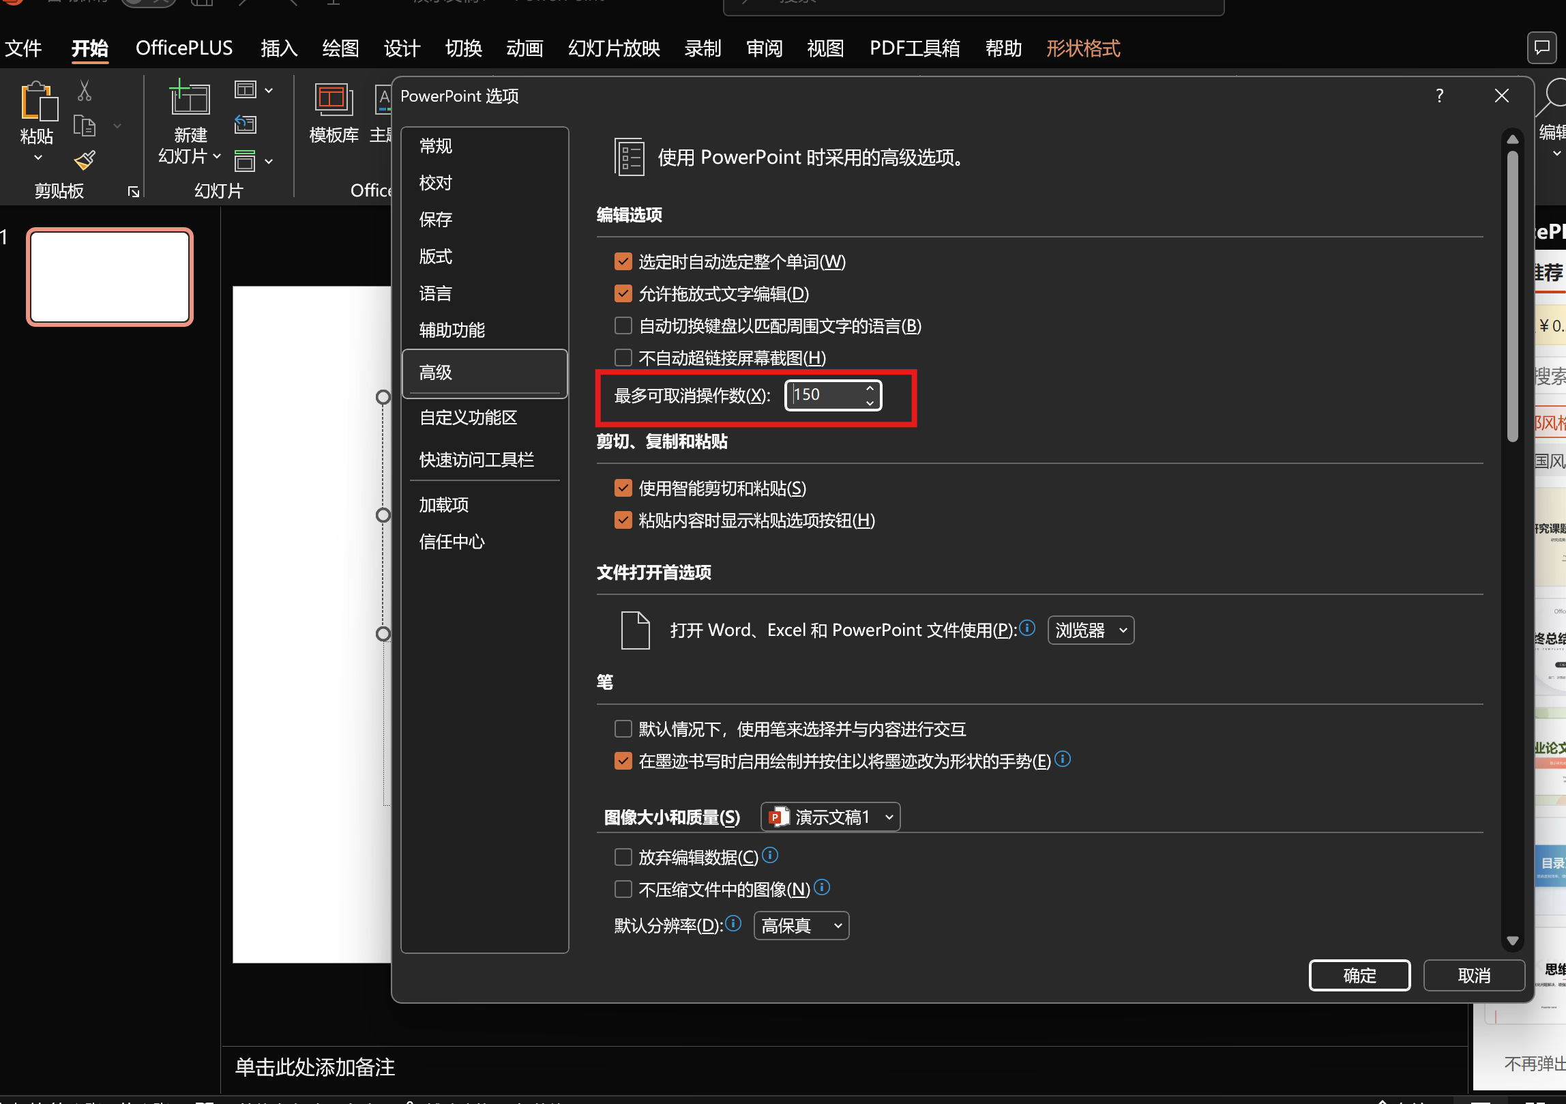Select 自定义功能区 in options sidebar
1566x1104 pixels.
tap(468, 418)
